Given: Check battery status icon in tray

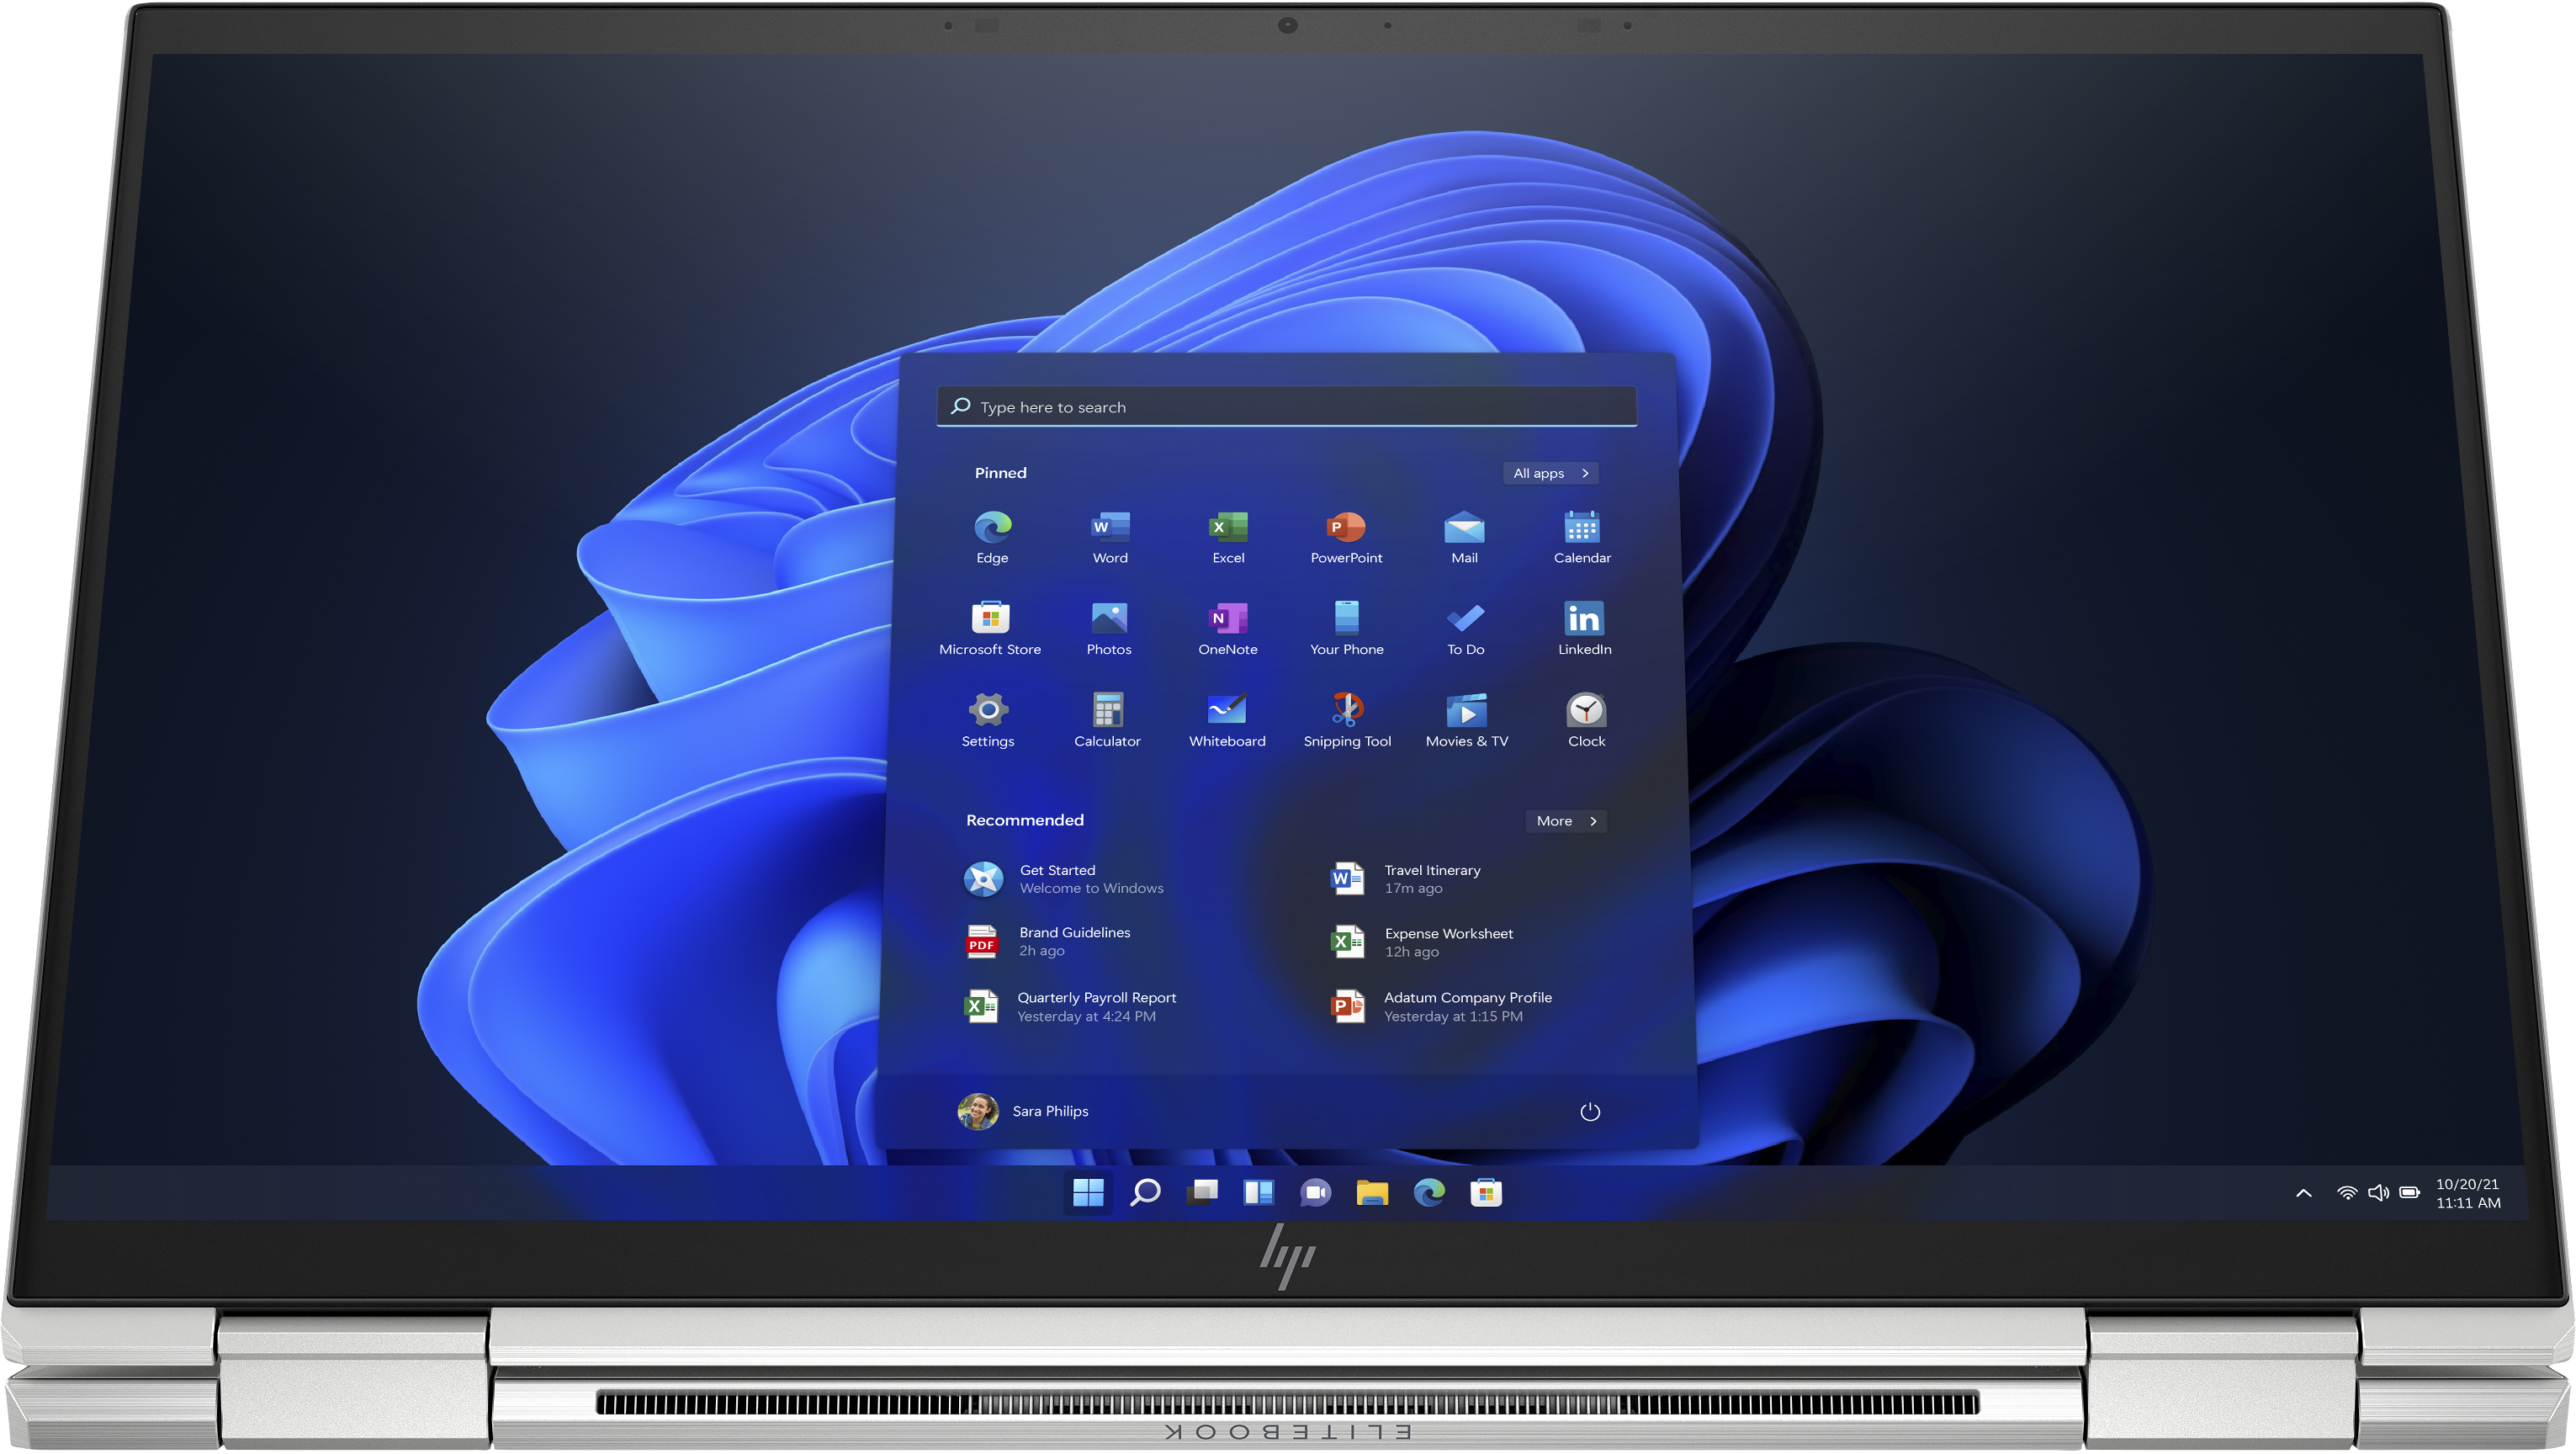Looking at the screenshot, I should coord(2410,1193).
